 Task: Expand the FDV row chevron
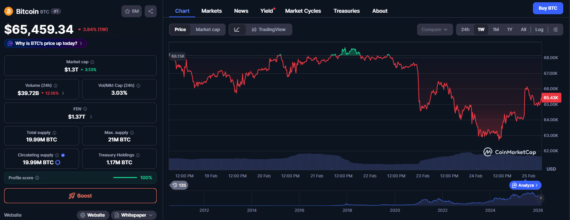91,117
